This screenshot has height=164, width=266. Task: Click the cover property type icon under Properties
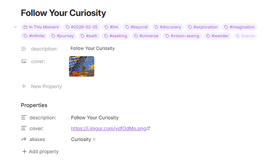click(24, 128)
